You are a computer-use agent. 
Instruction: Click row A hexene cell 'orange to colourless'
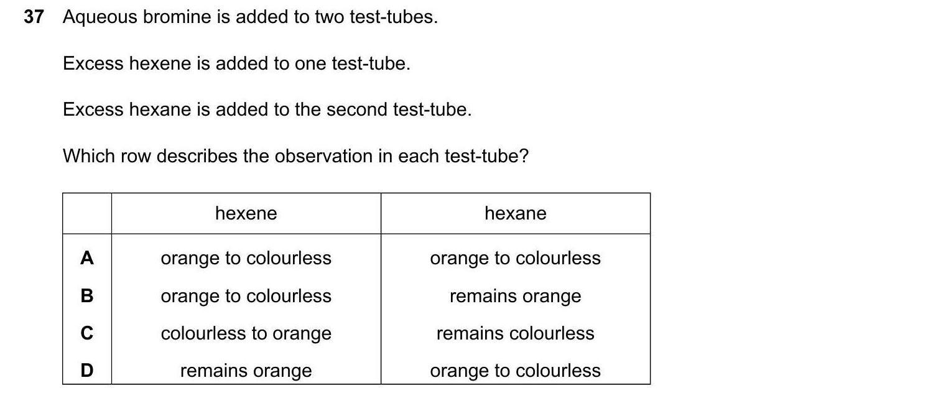(246, 258)
